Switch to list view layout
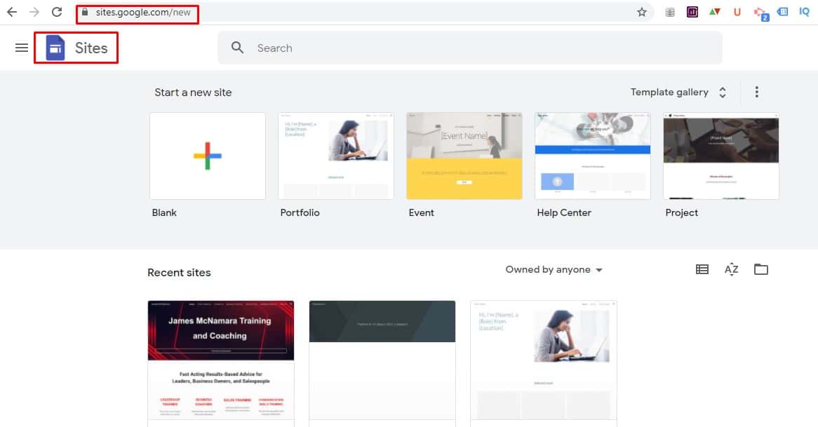This screenshot has width=818, height=427. 702,269
